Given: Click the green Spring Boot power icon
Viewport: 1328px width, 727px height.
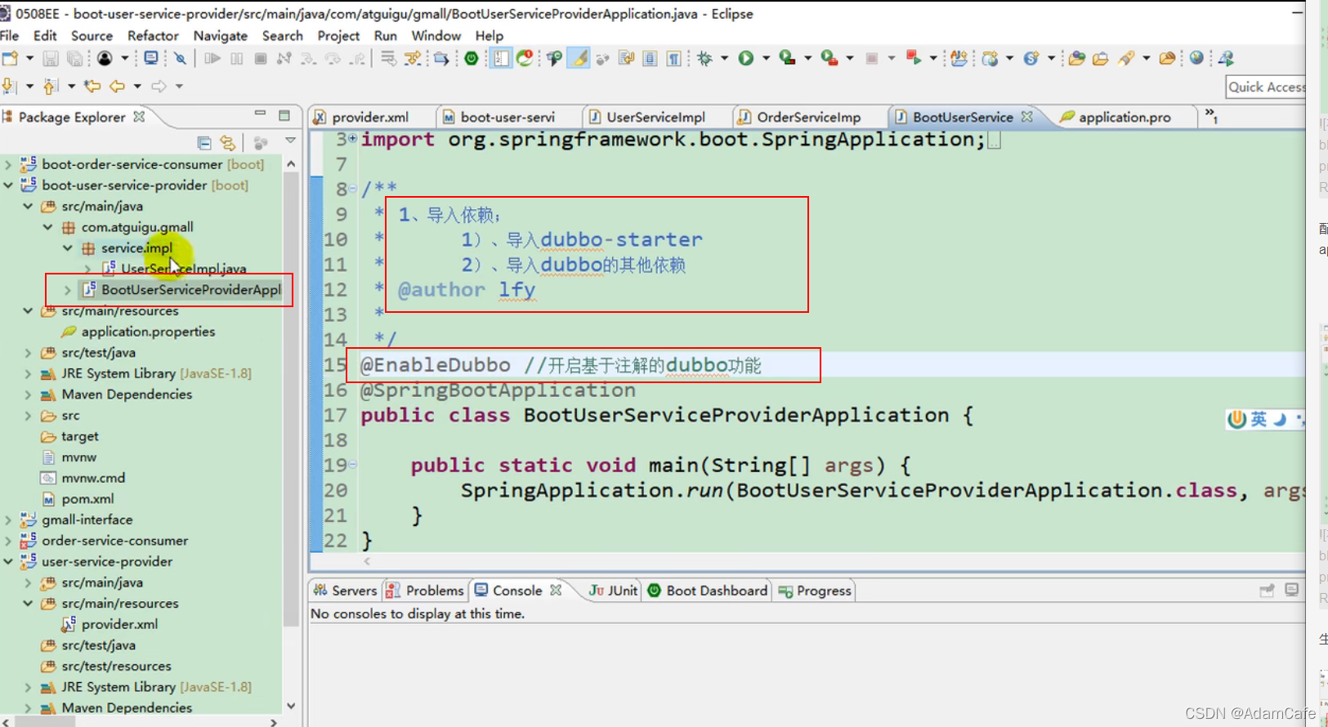Looking at the screenshot, I should (x=472, y=58).
